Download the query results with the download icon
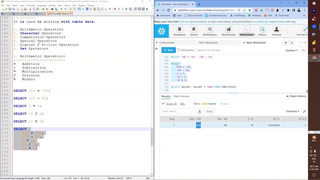This screenshot has width=320, height=180. tap(199, 111)
